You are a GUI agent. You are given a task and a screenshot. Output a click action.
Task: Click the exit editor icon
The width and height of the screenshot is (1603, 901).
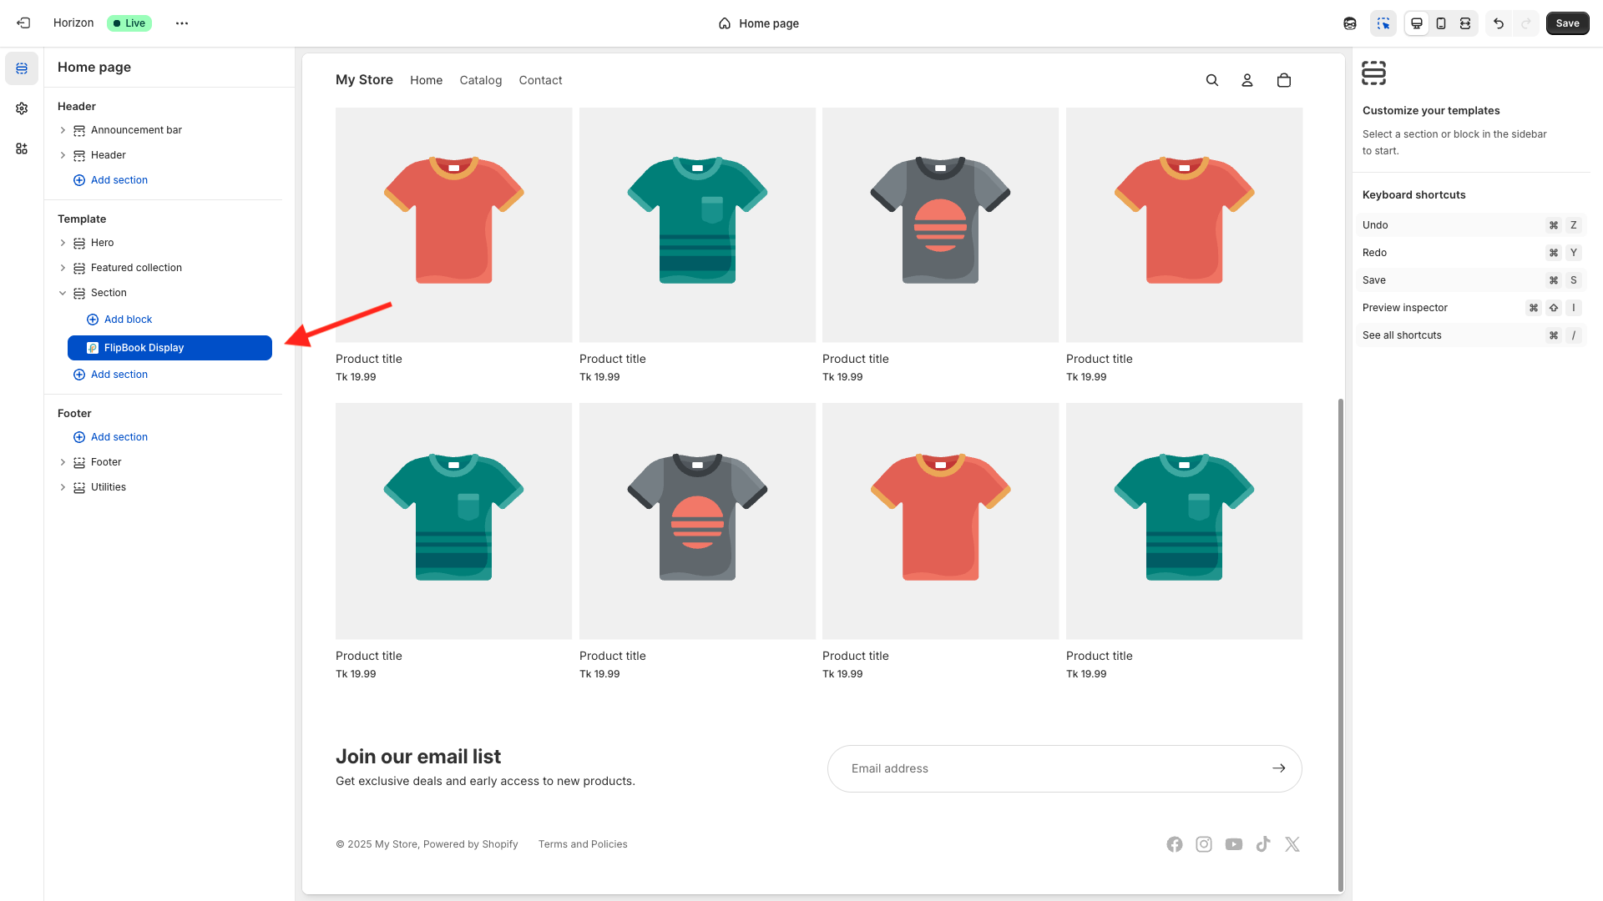[x=23, y=23]
